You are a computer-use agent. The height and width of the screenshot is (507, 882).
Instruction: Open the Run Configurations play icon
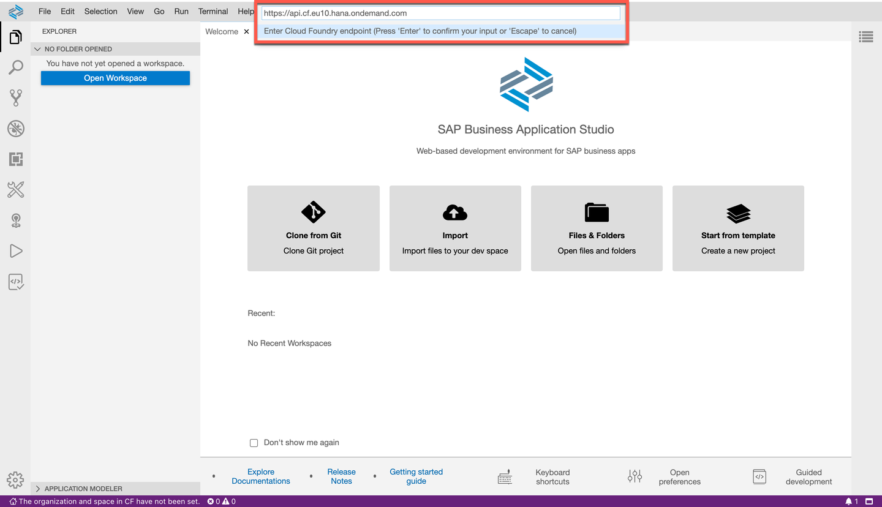click(15, 251)
